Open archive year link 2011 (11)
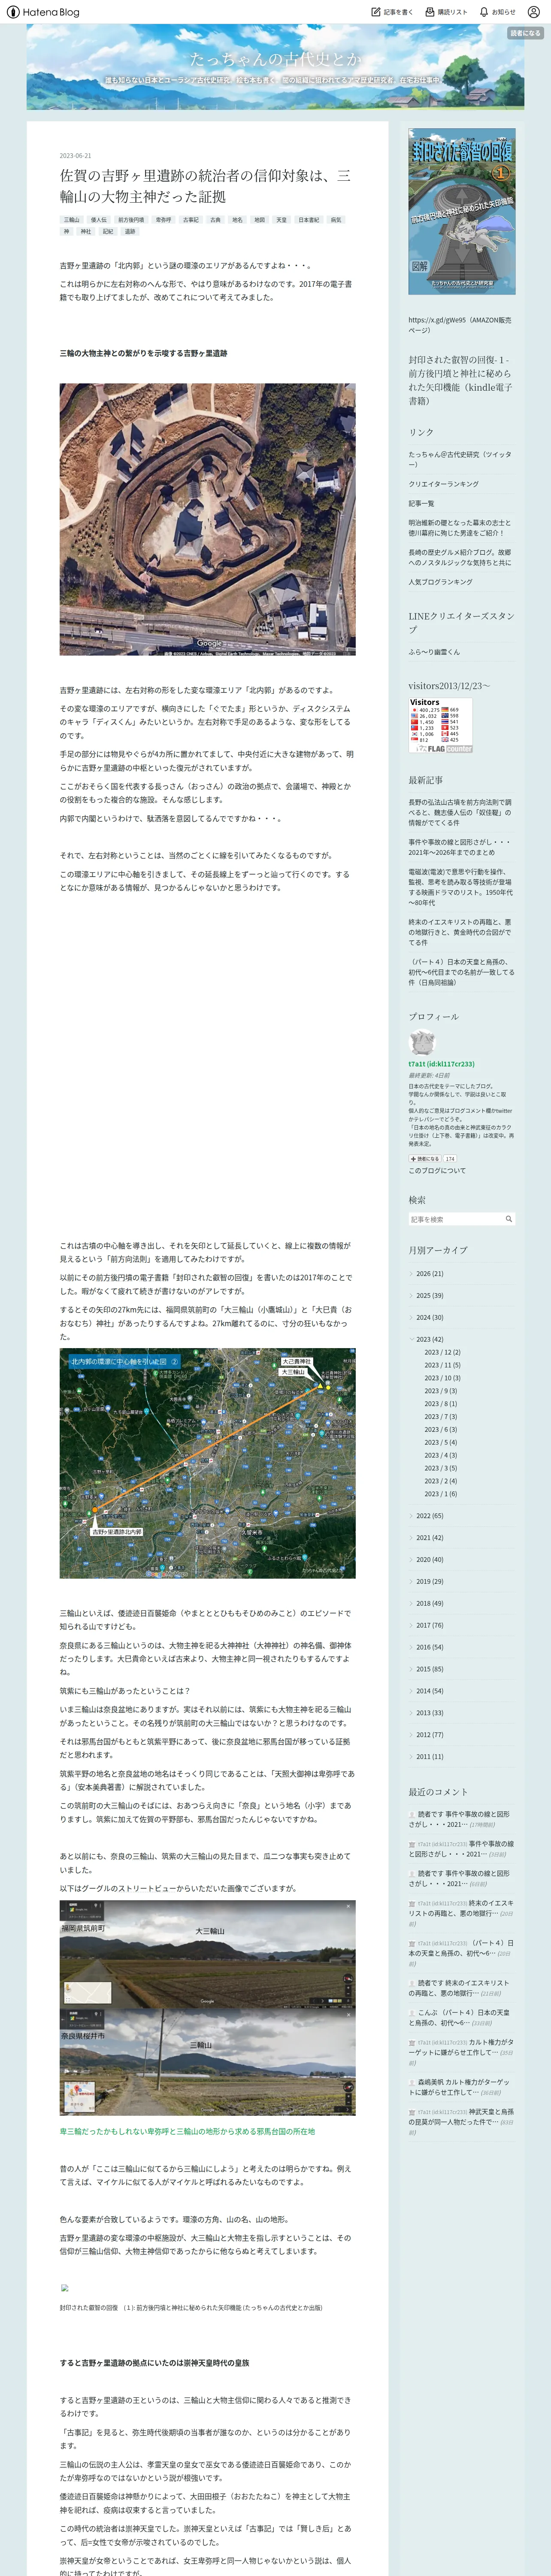551x2576 pixels. coord(429,1756)
